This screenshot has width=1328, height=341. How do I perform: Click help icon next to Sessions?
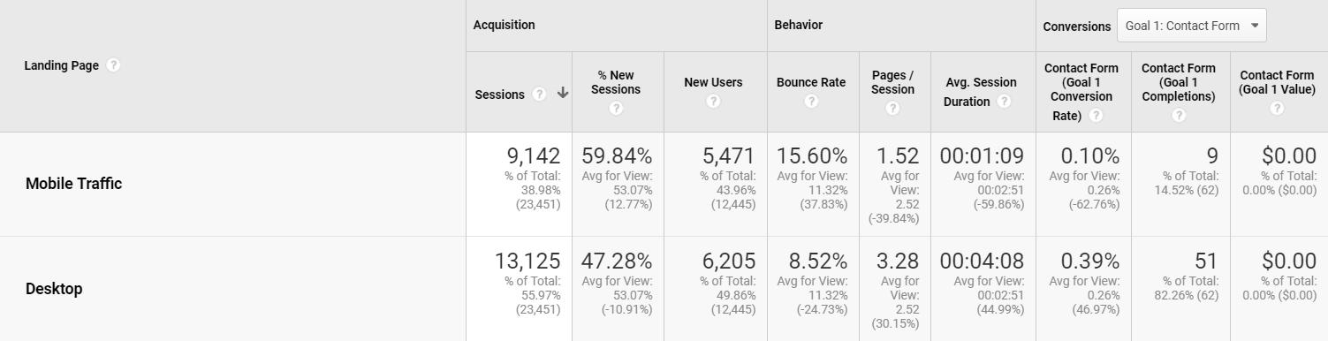pyautogui.click(x=539, y=95)
